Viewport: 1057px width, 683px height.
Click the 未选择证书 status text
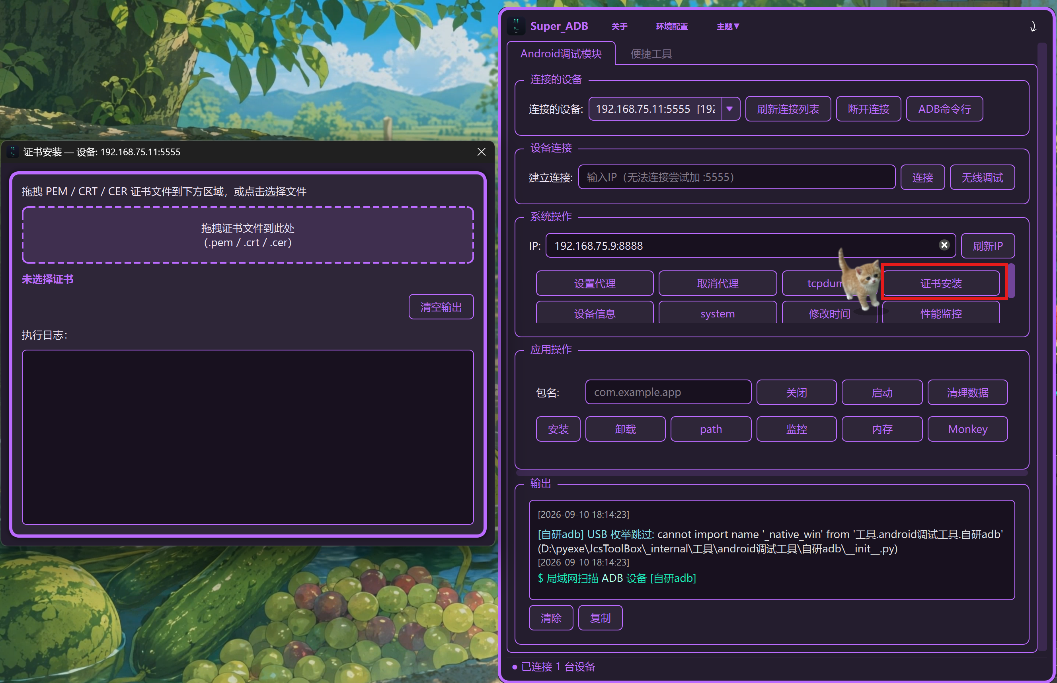tap(48, 279)
